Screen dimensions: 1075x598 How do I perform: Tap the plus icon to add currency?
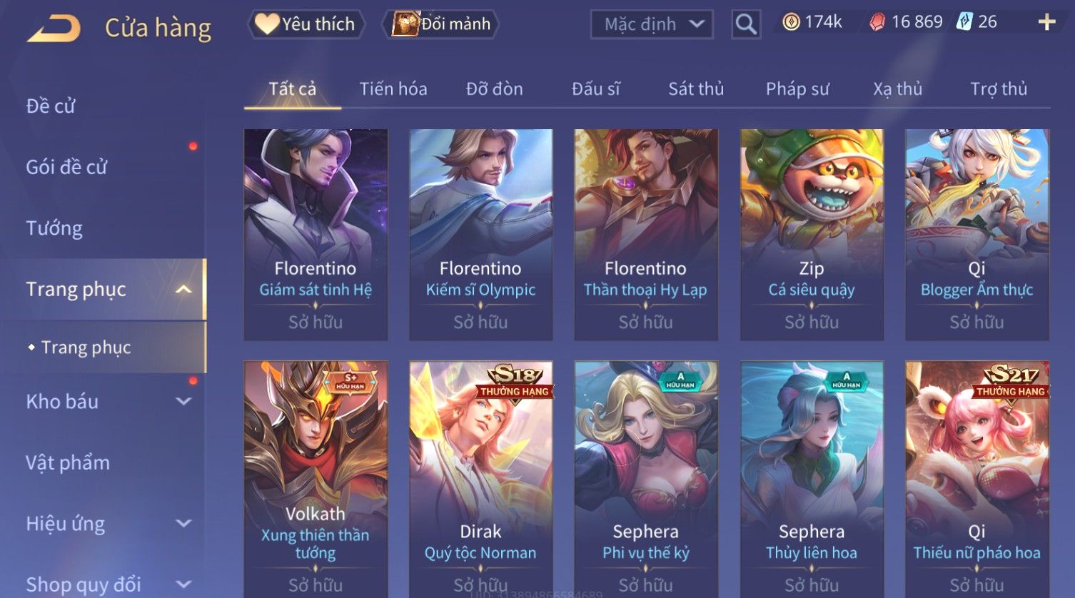pos(1046,23)
